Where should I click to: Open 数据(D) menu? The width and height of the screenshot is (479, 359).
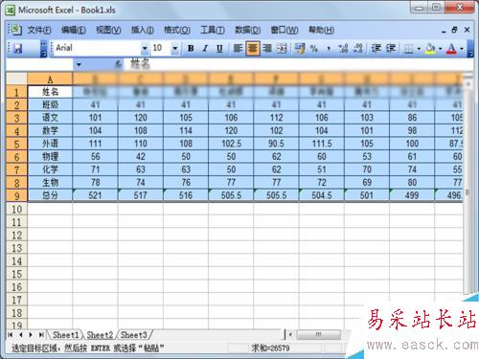pyautogui.click(x=247, y=31)
